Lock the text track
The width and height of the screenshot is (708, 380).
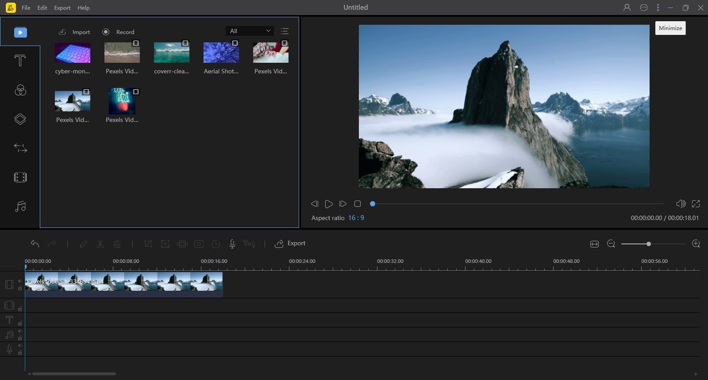click(20, 323)
